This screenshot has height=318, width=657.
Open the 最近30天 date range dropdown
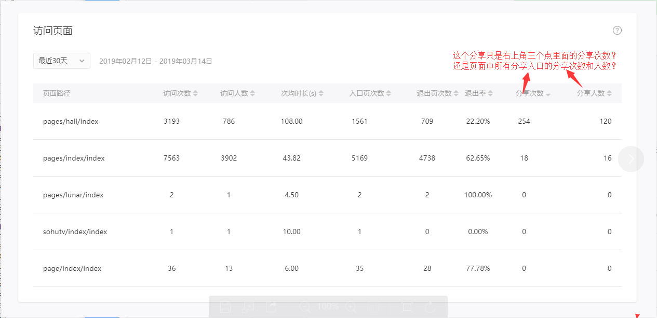pyautogui.click(x=62, y=61)
